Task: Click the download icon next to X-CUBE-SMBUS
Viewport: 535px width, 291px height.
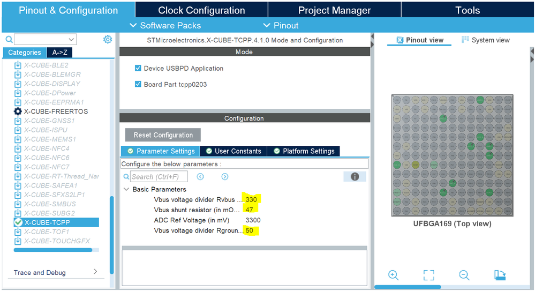Action: tap(18, 204)
